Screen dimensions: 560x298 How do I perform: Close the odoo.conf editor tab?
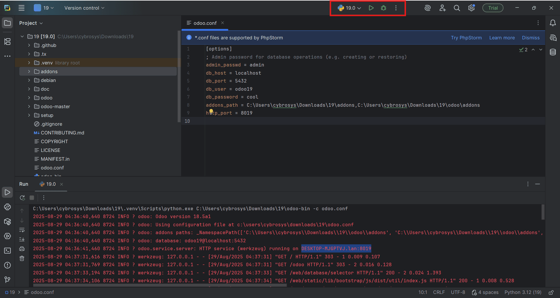223,23
